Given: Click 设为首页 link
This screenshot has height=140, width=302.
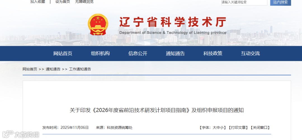Looking at the screenshot, I should click(x=63, y=2).
